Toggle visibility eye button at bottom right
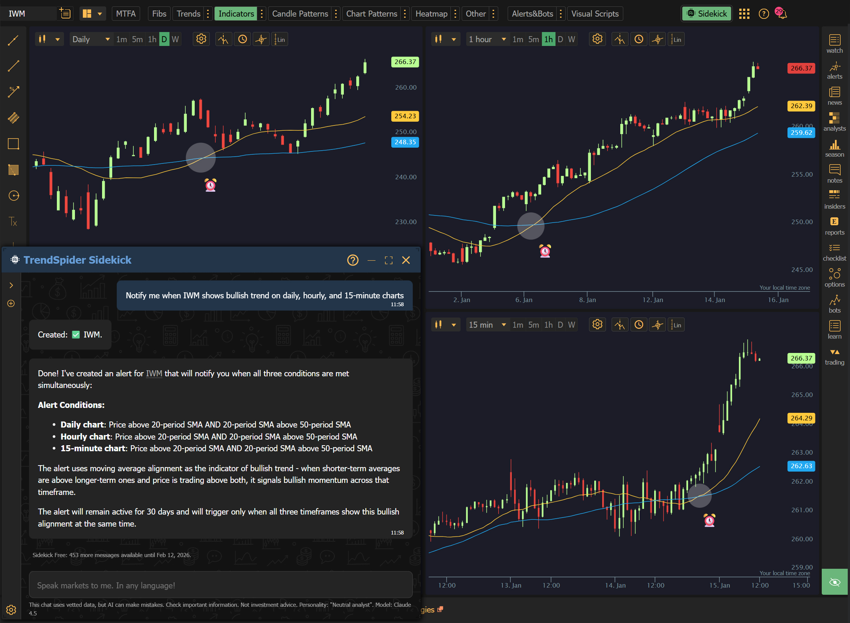This screenshot has width=850, height=623. [835, 582]
